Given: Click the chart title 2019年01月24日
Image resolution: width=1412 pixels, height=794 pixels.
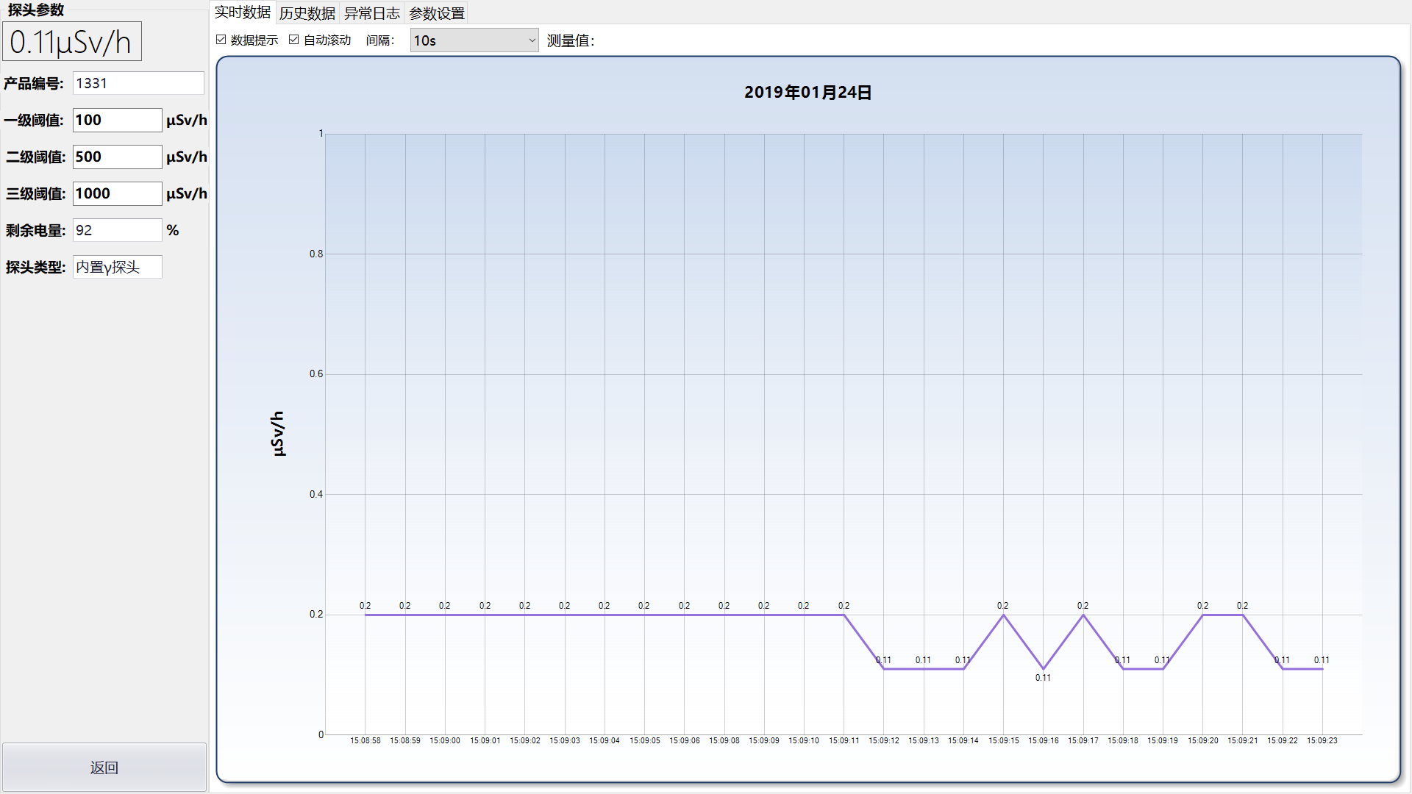Looking at the screenshot, I should coord(807,93).
